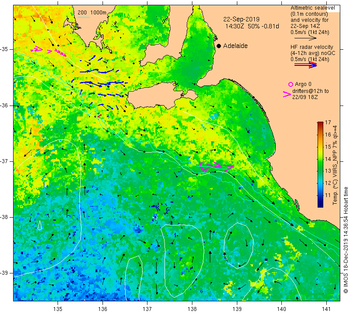Viewport: 349px width, 314px height.
Task: Click the date '22-Sep-2019' text
Action: tap(241, 19)
